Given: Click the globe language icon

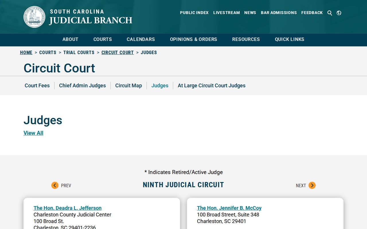Looking at the screenshot, I should point(339,13).
